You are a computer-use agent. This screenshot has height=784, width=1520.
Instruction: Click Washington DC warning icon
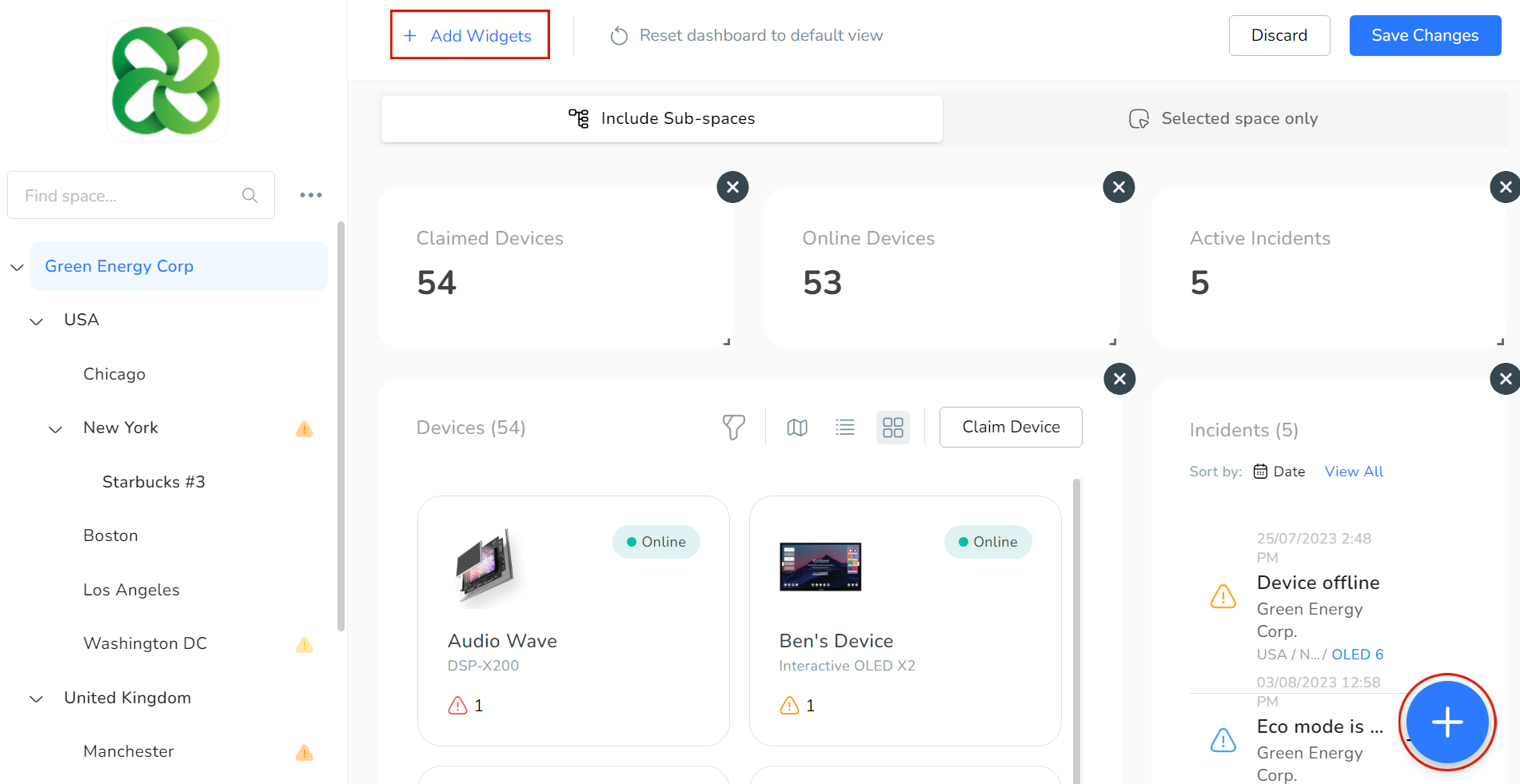[305, 645]
